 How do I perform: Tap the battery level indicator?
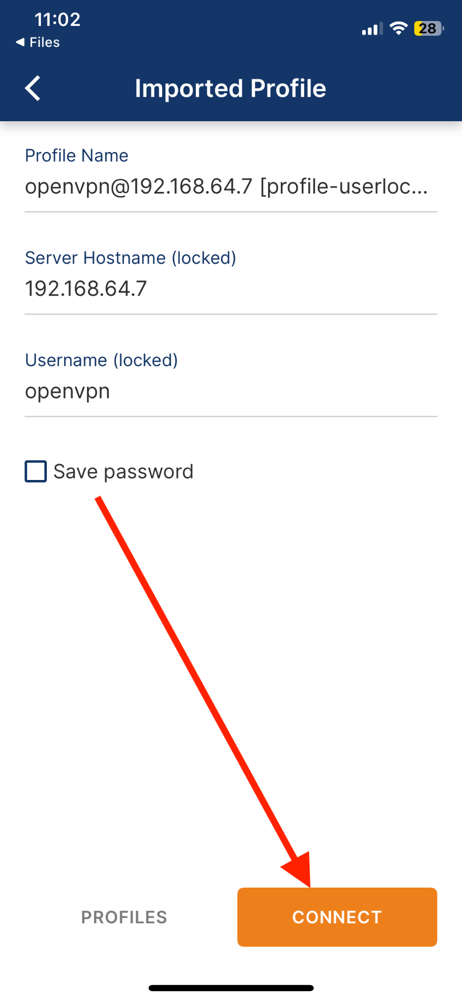pos(428,28)
